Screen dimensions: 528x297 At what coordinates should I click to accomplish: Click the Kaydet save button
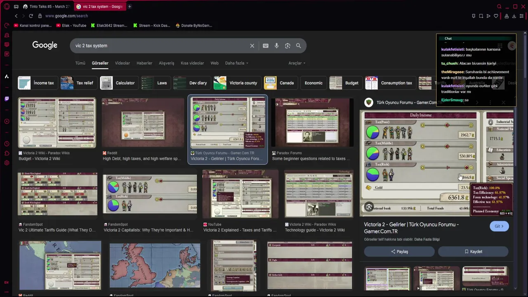tap(473, 252)
